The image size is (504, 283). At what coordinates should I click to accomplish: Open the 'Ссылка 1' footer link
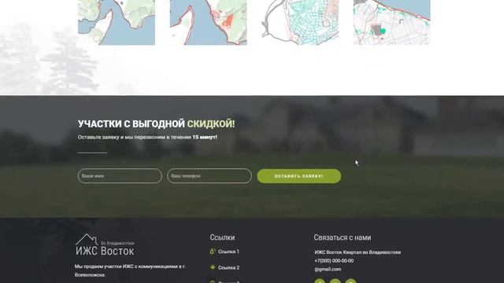tap(228, 252)
